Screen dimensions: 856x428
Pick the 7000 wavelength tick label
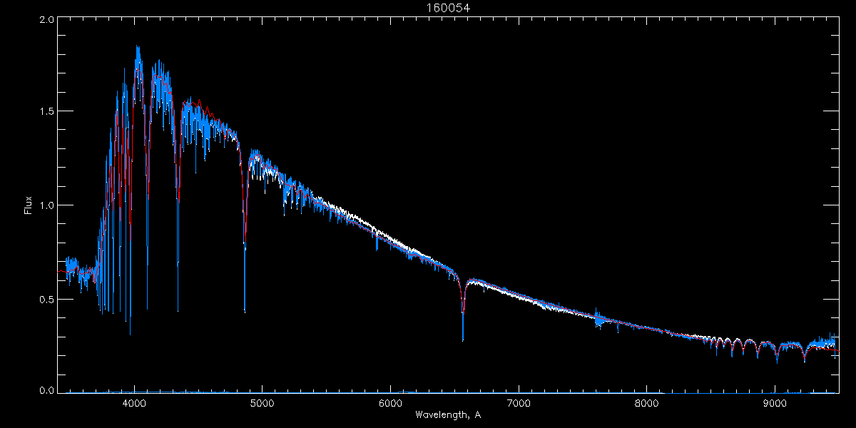[519, 402]
